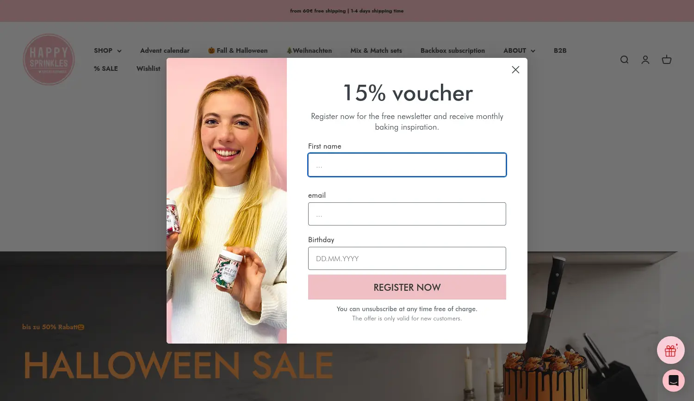The height and width of the screenshot is (401, 694).
Task: Focus the email input field
Action: (407, 214)
